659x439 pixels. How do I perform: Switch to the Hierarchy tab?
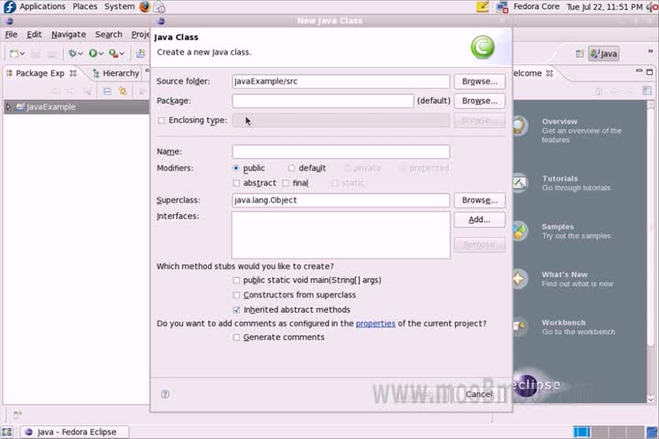[116, 73]
